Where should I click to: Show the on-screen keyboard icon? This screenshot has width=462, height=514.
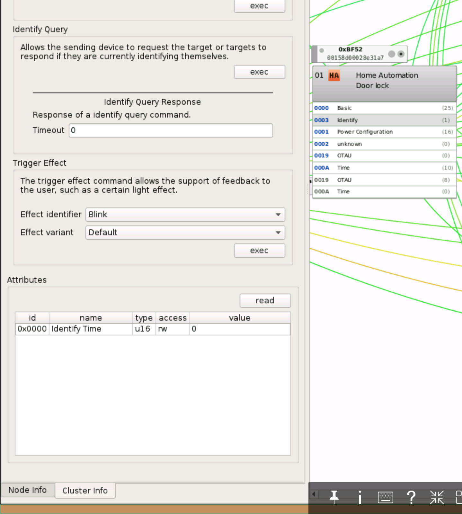point(385,497)
